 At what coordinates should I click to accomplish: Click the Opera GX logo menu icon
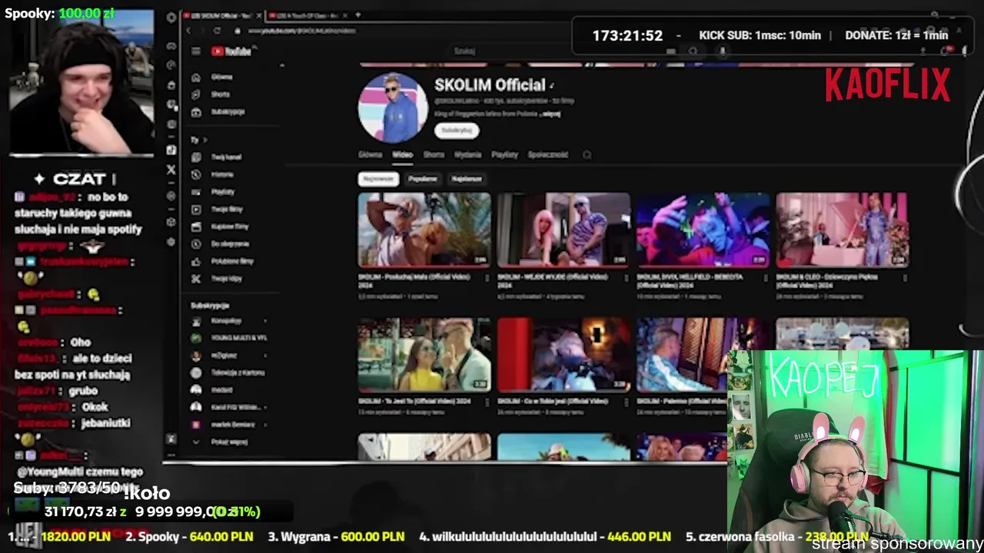pos(171,17)
